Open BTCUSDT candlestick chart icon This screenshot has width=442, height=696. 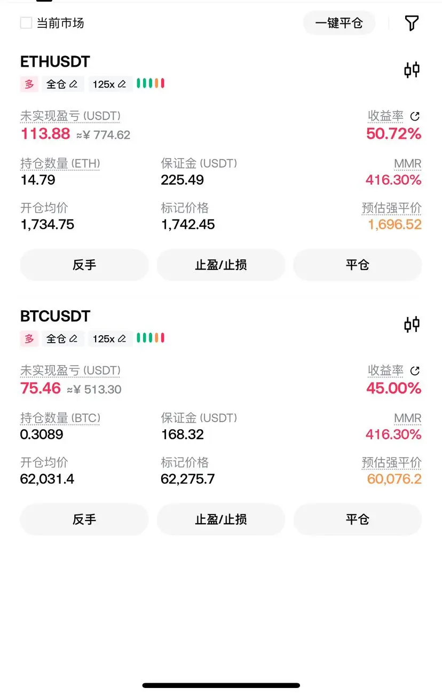[x=412, y=325]
